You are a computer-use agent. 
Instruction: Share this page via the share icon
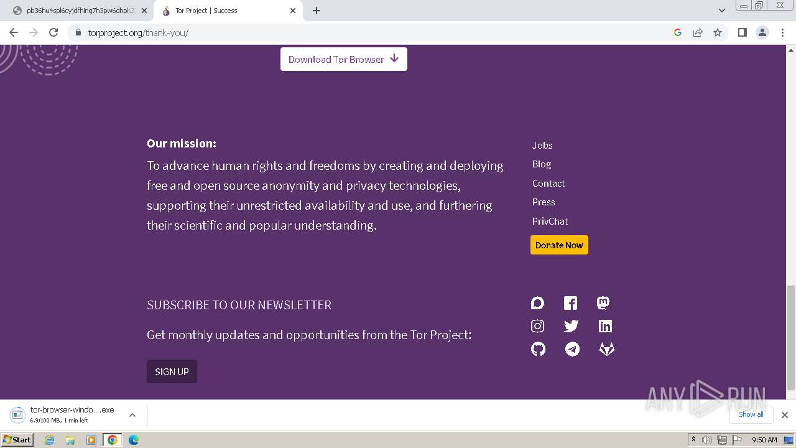coord(698,32)
